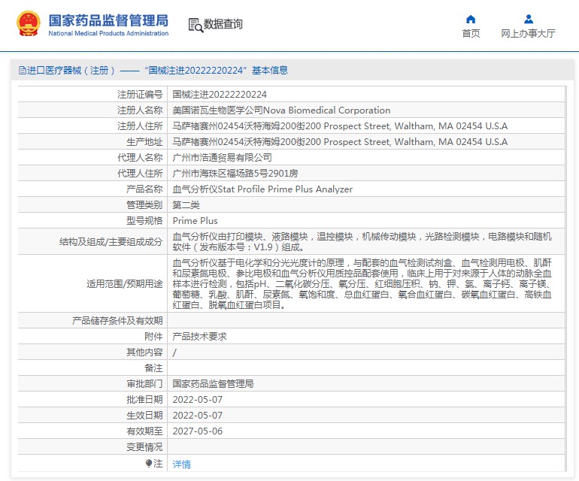Viewport: 579px width, 481px height.
Task: Click the national emblem logo
Action: click(28, 23)
